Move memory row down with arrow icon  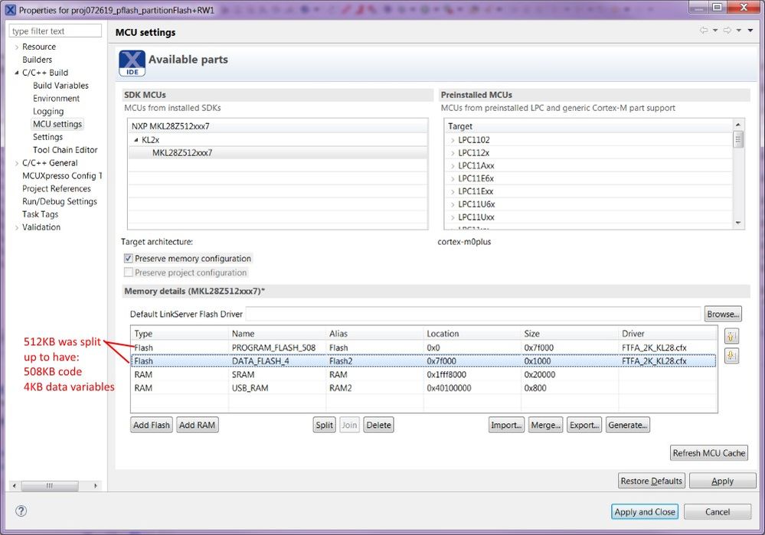pos(731,356)
